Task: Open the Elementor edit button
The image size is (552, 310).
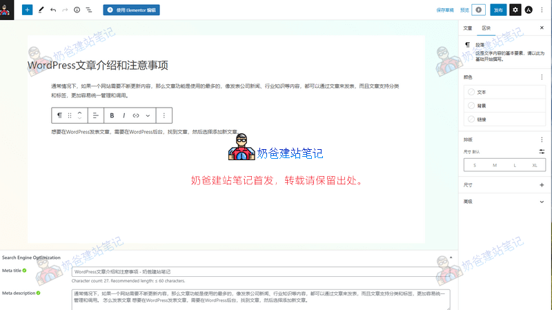Action: tap(131, 10)
